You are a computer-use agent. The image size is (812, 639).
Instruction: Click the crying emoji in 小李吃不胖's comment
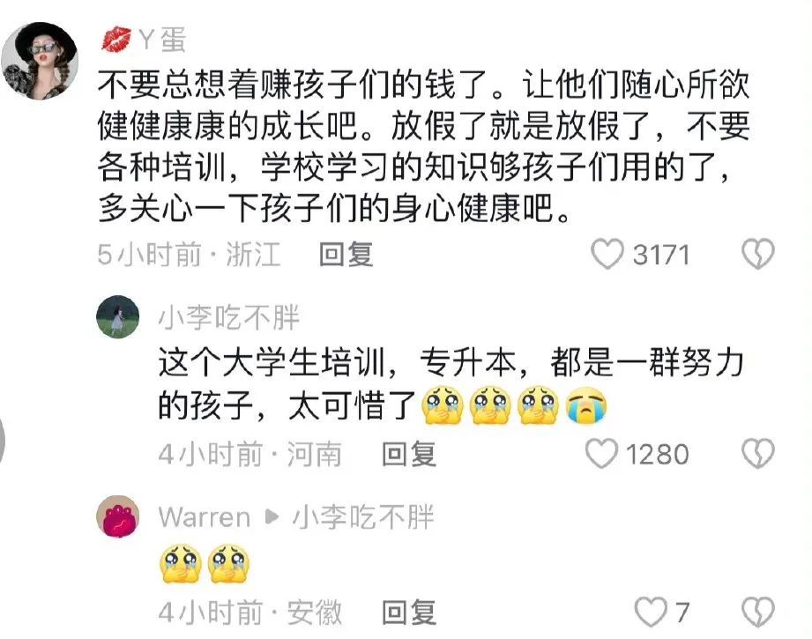tap(585, 405)
